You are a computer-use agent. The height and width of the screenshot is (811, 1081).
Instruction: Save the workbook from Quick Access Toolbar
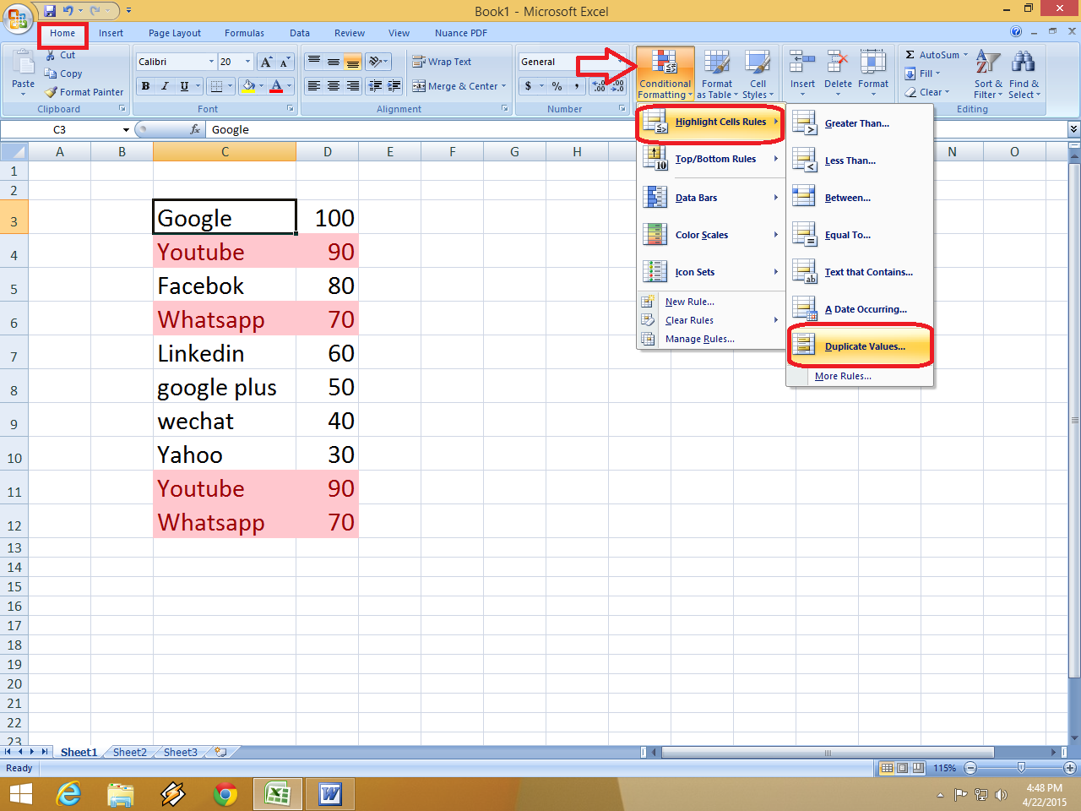pyautogui.click(x=50, y=11)
